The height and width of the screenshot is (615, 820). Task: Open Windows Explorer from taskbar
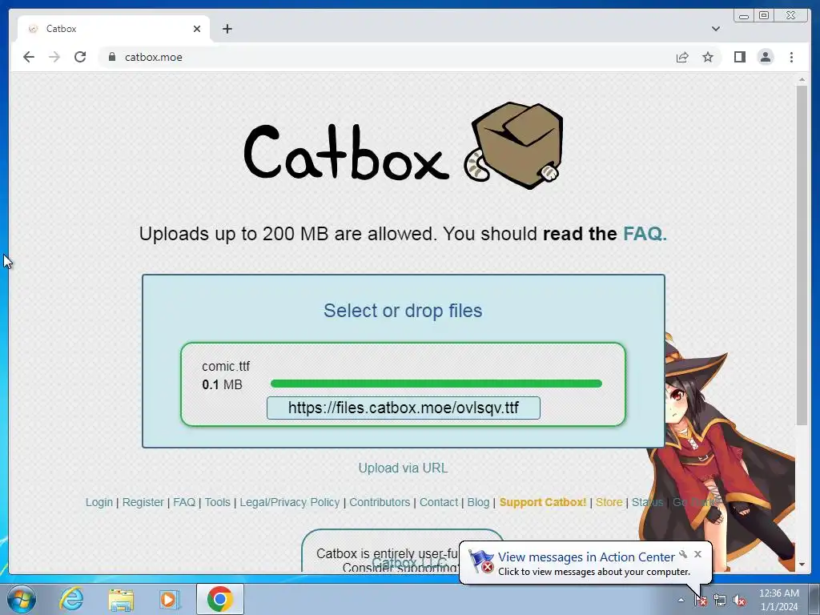coord(121,599)
